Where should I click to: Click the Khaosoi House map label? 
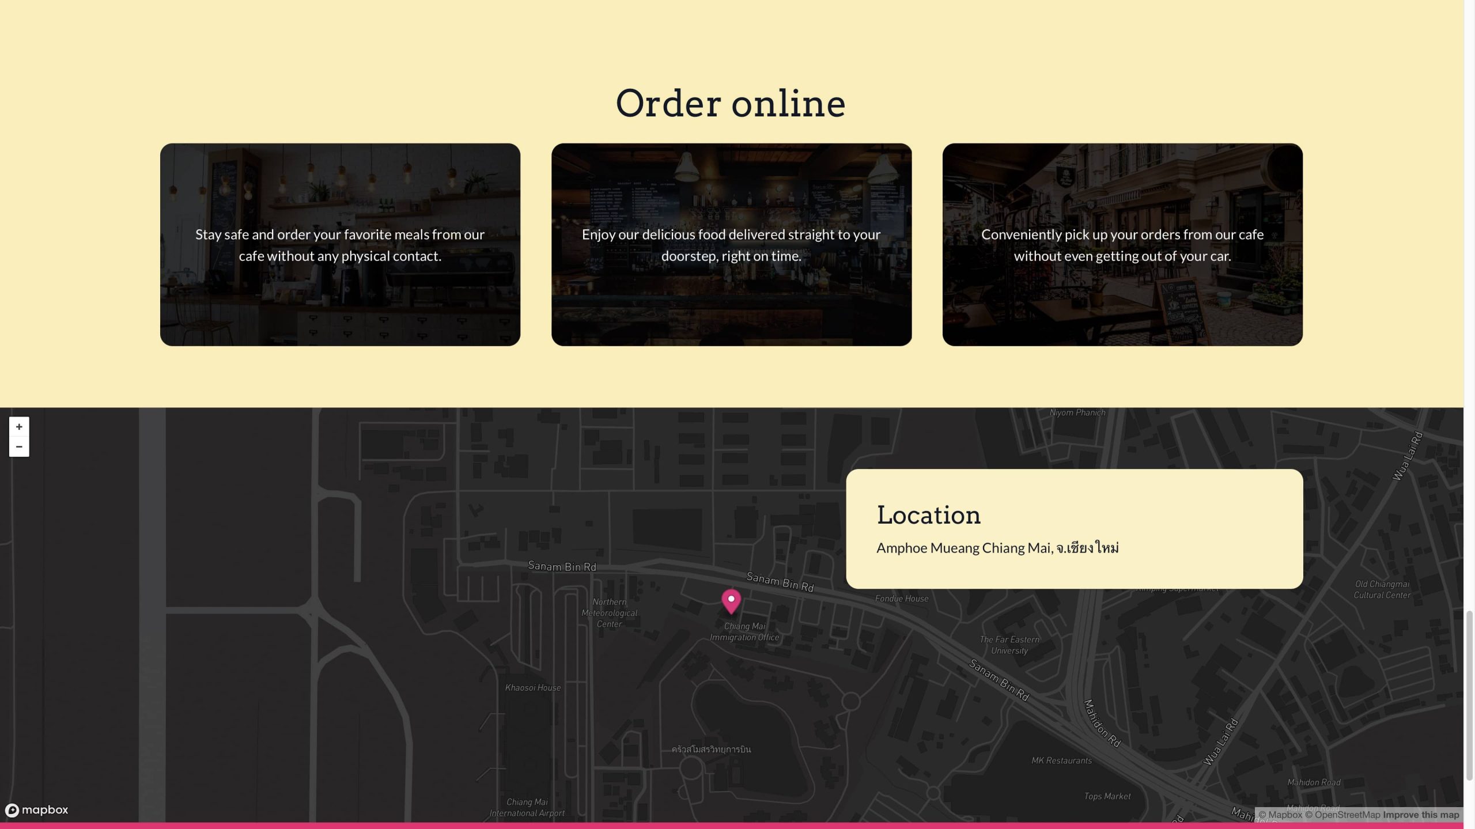click(532, 687)
